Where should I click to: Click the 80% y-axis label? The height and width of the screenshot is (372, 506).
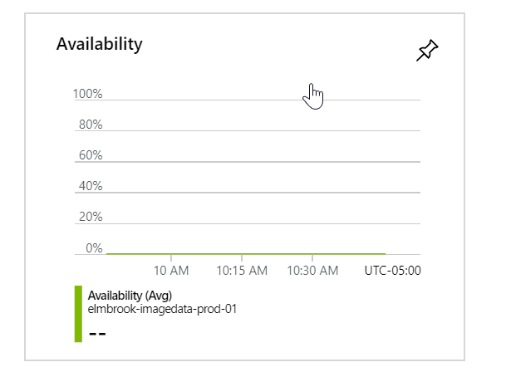click(x=90, y=125)
